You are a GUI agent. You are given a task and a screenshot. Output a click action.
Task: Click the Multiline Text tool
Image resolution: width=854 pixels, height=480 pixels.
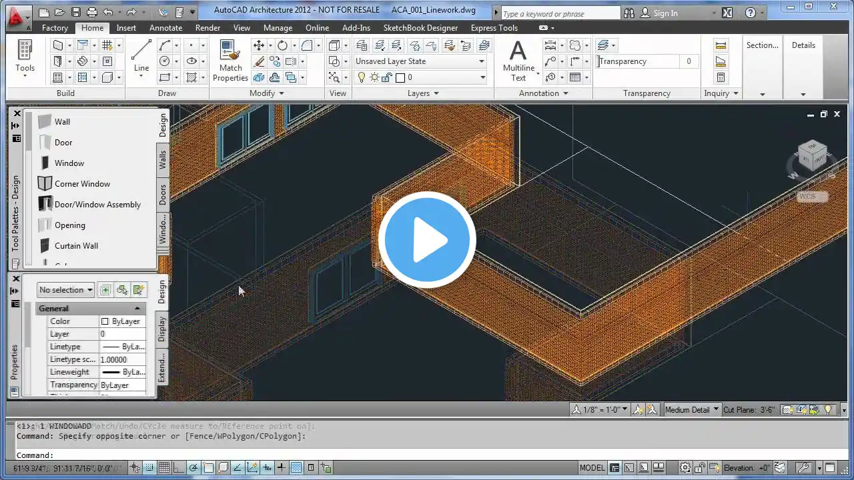pos(518,60)
